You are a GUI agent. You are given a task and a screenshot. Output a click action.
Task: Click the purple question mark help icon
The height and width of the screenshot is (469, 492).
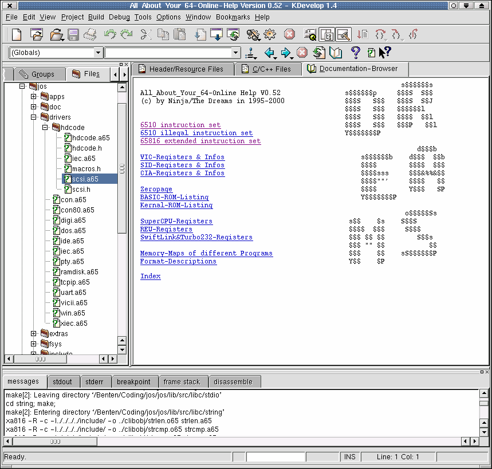pyautogui.click(x=356, y=52)
